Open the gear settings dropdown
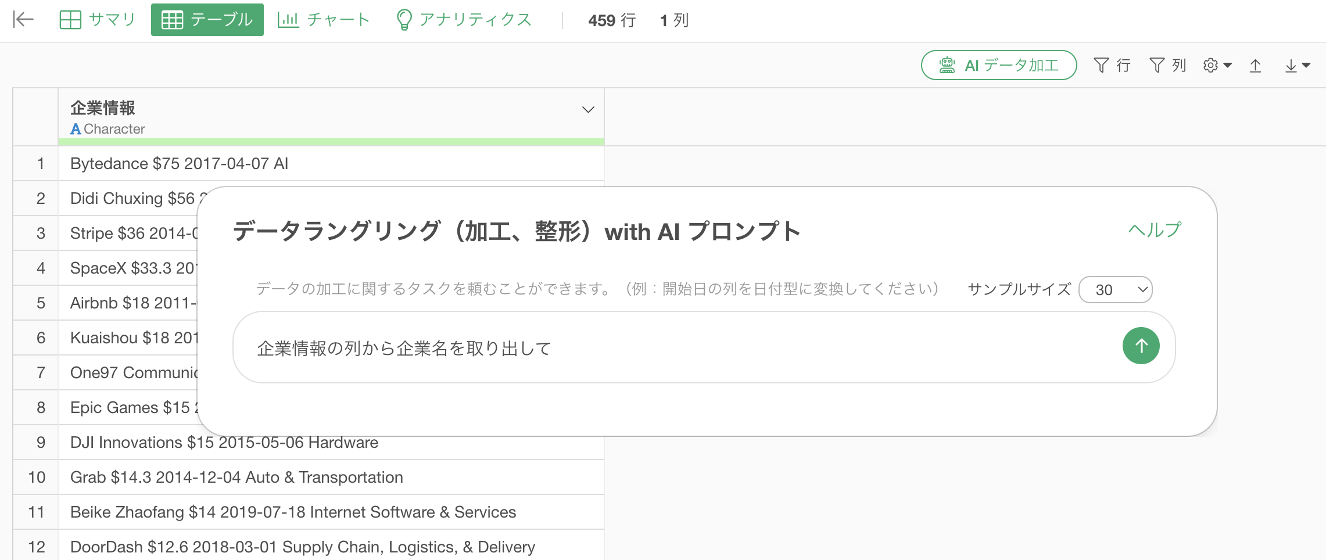The image size is (1326, 560). (x=1217, y=65)
